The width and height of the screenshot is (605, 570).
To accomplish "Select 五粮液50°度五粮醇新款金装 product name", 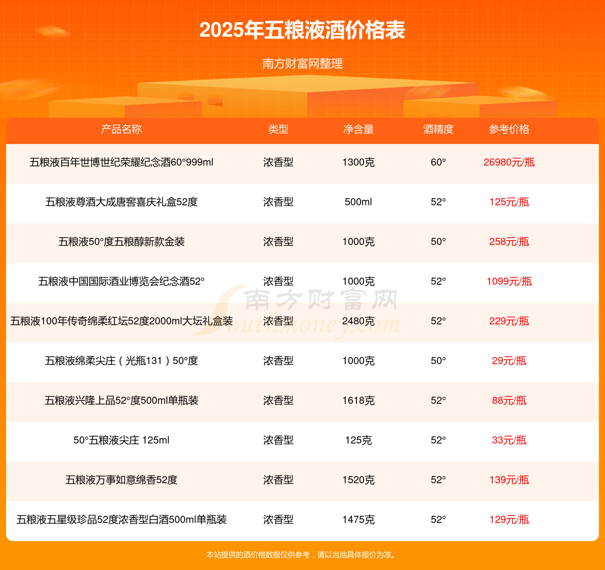I will (121, 242).
